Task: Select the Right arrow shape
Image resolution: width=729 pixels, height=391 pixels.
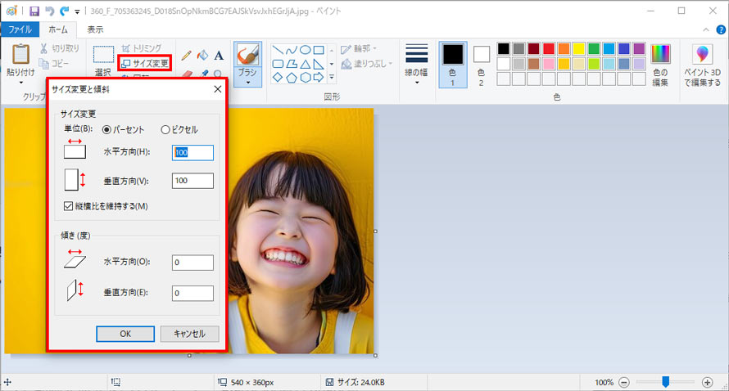Action: (x=319, y=77)
